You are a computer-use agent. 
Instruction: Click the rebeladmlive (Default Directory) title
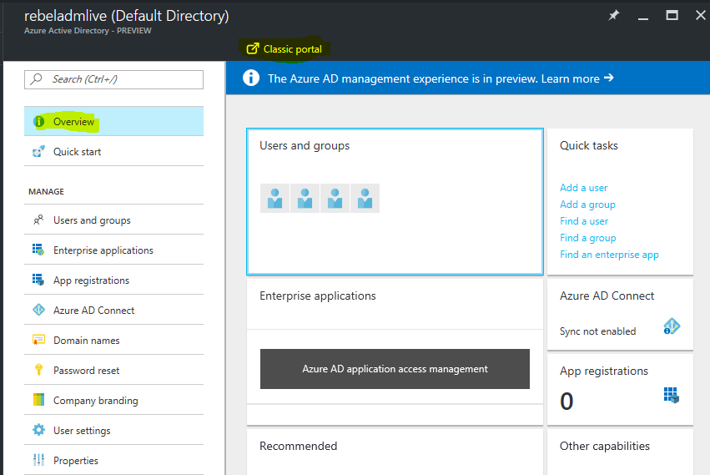[x=126, y=16]
